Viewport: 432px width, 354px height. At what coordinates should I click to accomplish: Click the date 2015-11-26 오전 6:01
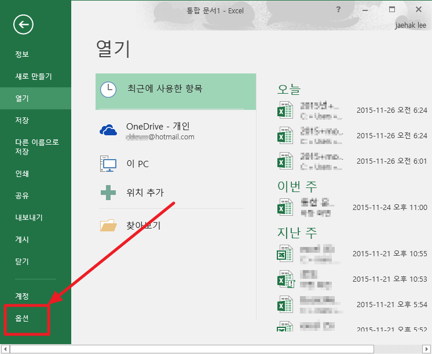(x=392, y=161)
